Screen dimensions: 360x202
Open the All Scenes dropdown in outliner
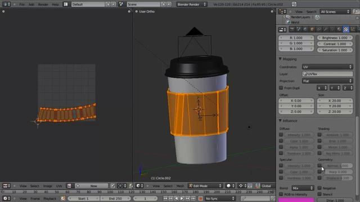click(x=335, y=12)
